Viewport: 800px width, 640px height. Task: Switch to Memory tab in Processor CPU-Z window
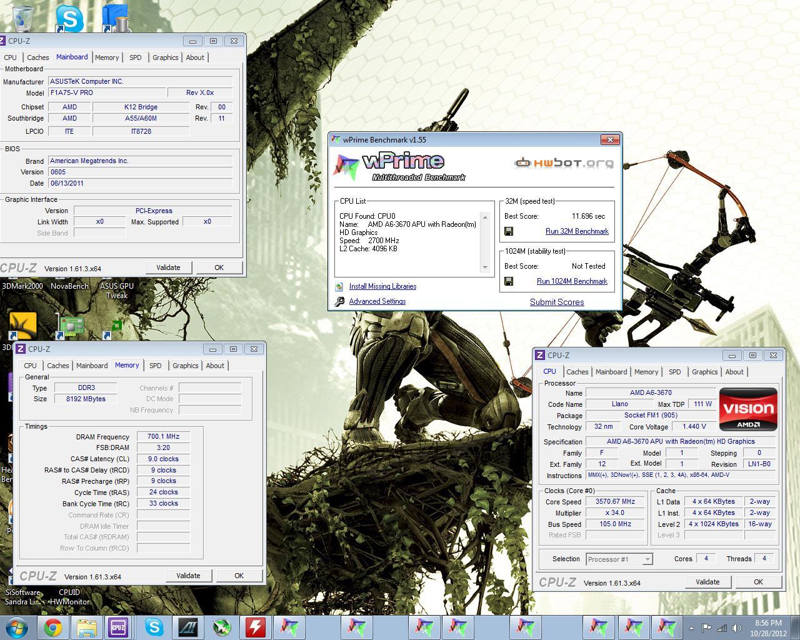click(x=646, y=372)
